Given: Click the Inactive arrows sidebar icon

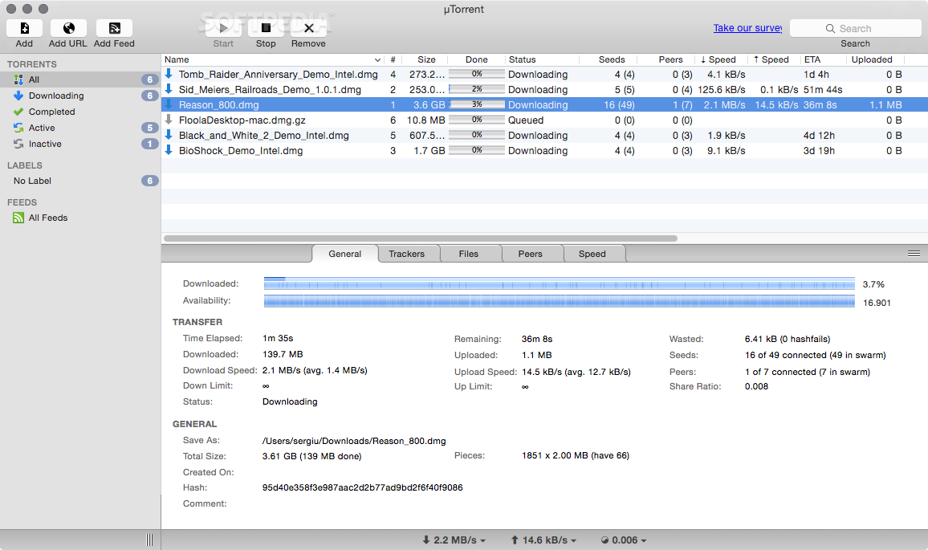Looking at the screenshot, I should (x=18, y=144).
